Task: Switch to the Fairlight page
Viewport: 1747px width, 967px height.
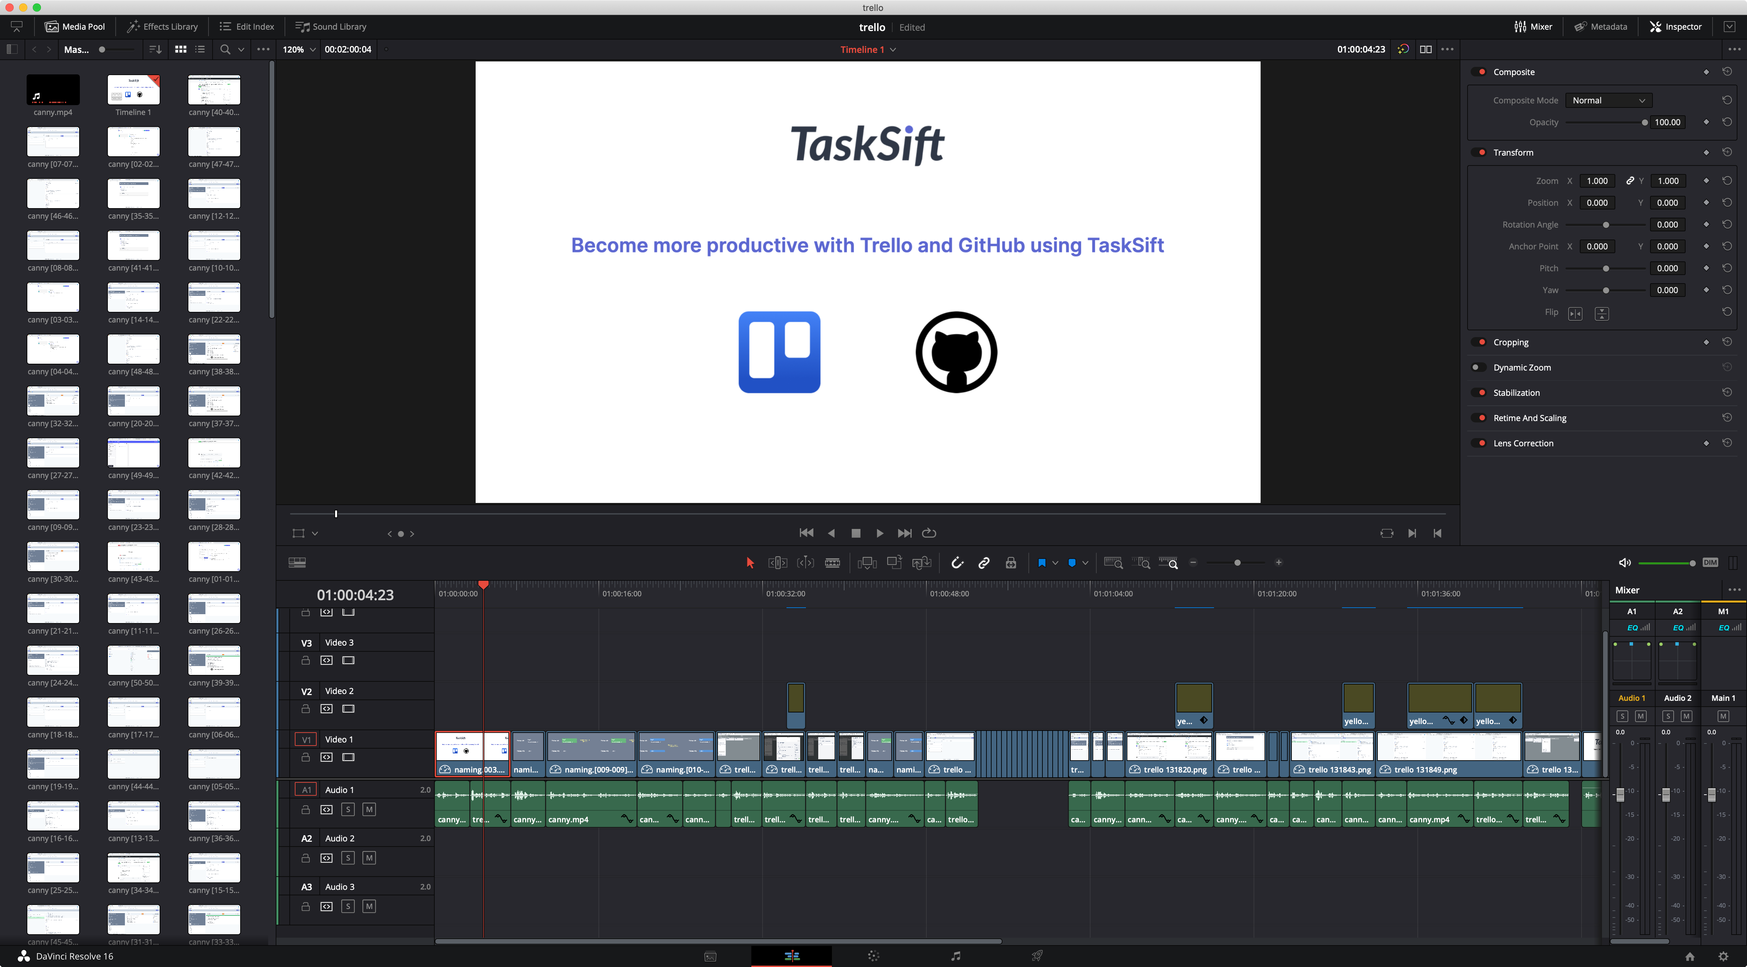Action: tap(955, 956)
